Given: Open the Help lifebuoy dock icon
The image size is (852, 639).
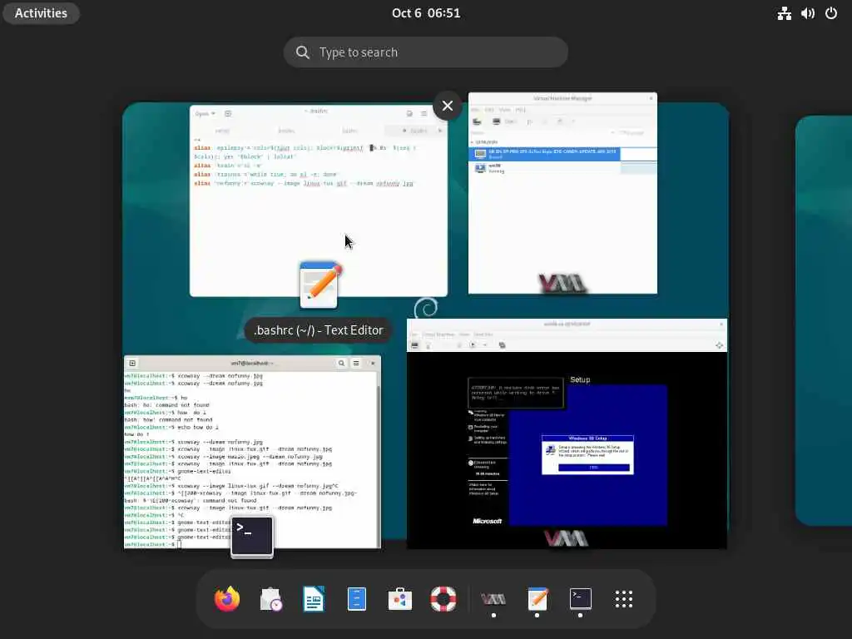Looking at the screenshot, I should (x=443, y=599).
